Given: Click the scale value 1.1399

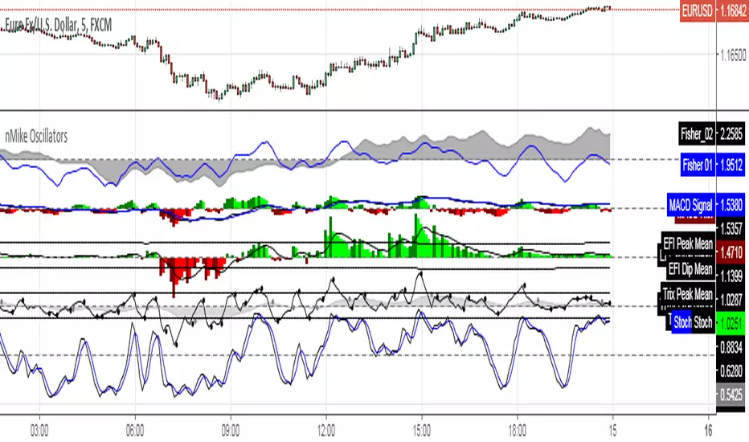Looking at the screenshot, I should pos(731,276).
